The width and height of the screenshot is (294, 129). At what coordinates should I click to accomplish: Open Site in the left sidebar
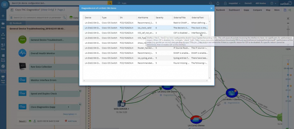click(x=3, y=35)
